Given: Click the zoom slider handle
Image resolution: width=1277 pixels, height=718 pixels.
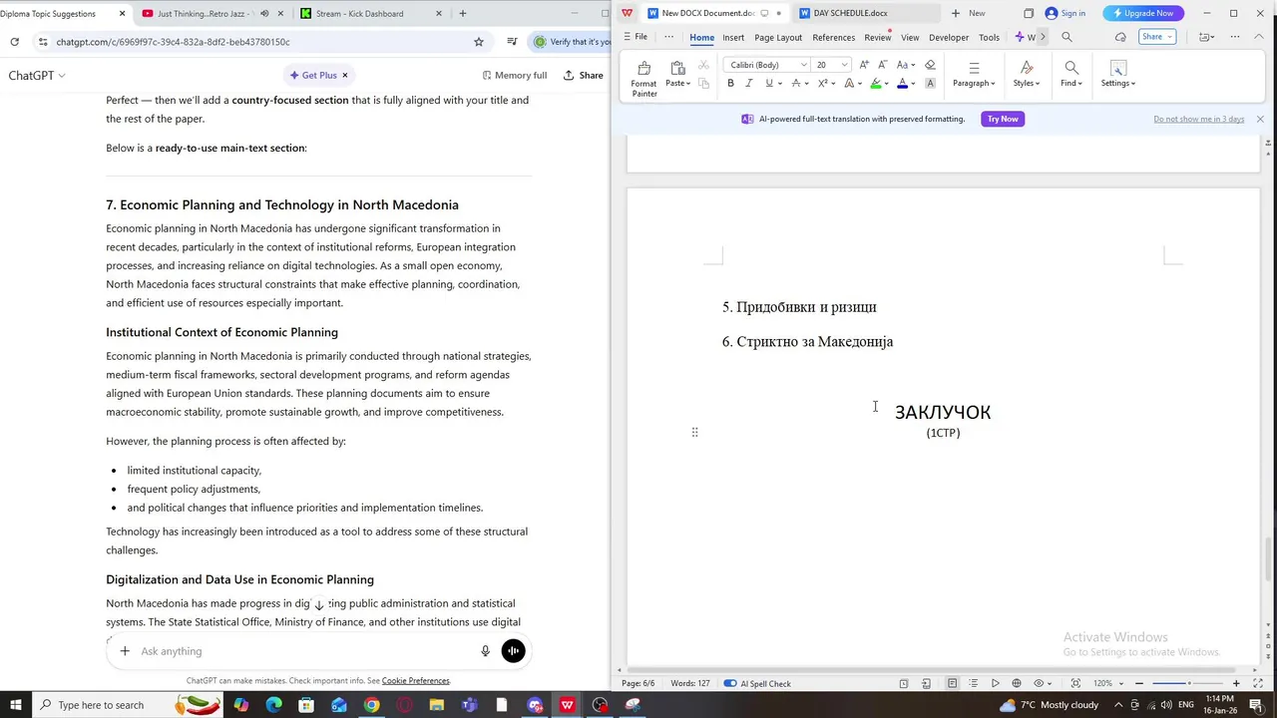Looking at the screenshot, I should point(1188,683).
